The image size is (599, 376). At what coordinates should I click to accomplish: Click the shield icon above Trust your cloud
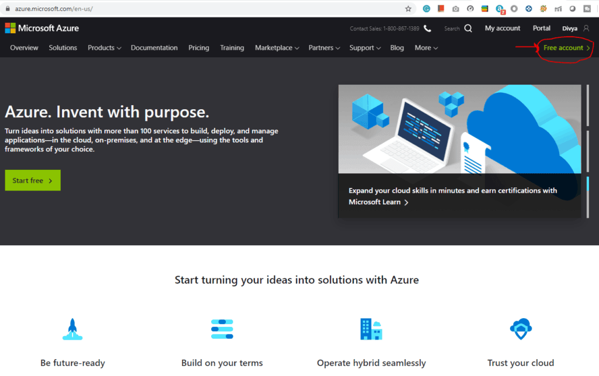coord(520,329)
